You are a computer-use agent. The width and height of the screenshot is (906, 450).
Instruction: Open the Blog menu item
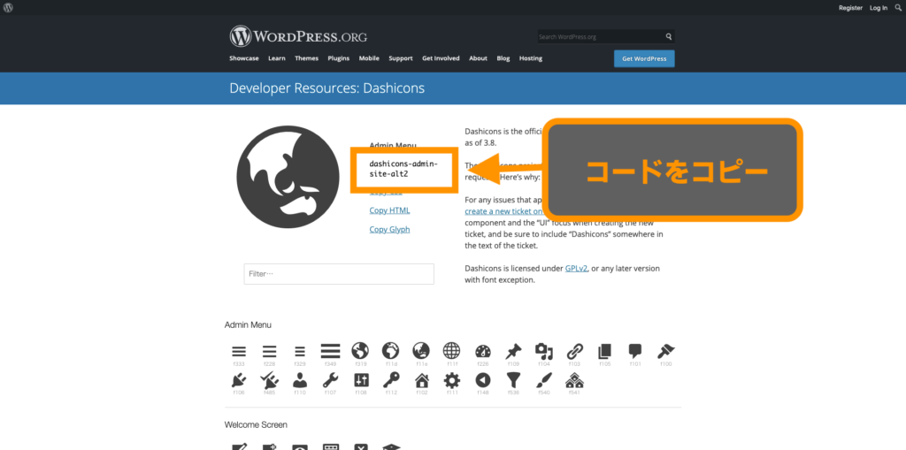pyautogui.click(x=503, y=58)
